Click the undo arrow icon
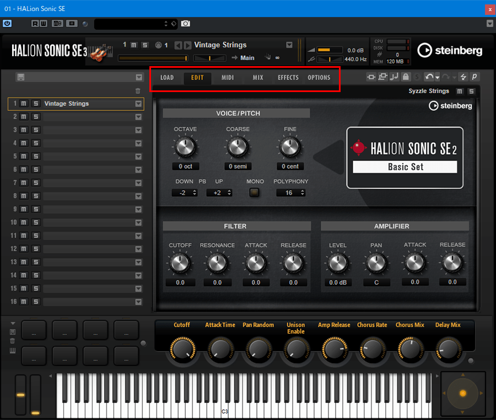The image size is (496, 420). pos(429,77)
